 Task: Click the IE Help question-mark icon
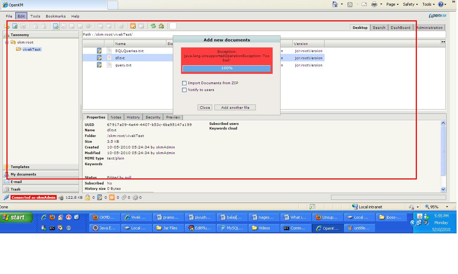point(441,4)
